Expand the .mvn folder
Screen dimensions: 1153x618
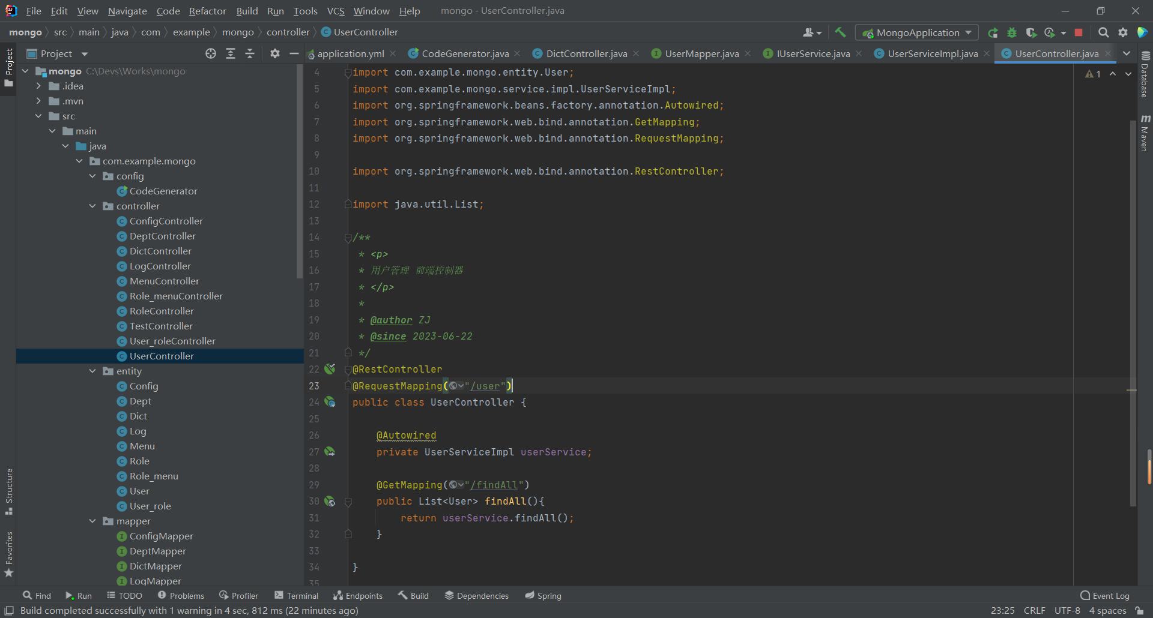pyautogui.click(x=38, y=101)
